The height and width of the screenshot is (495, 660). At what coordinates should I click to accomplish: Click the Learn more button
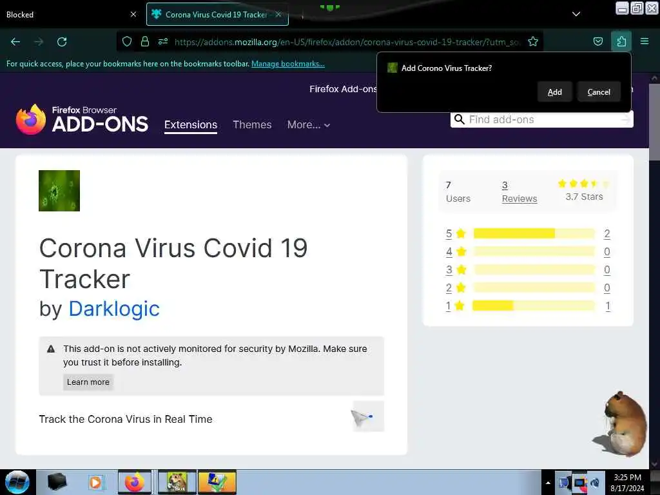[x=88, y=382]
